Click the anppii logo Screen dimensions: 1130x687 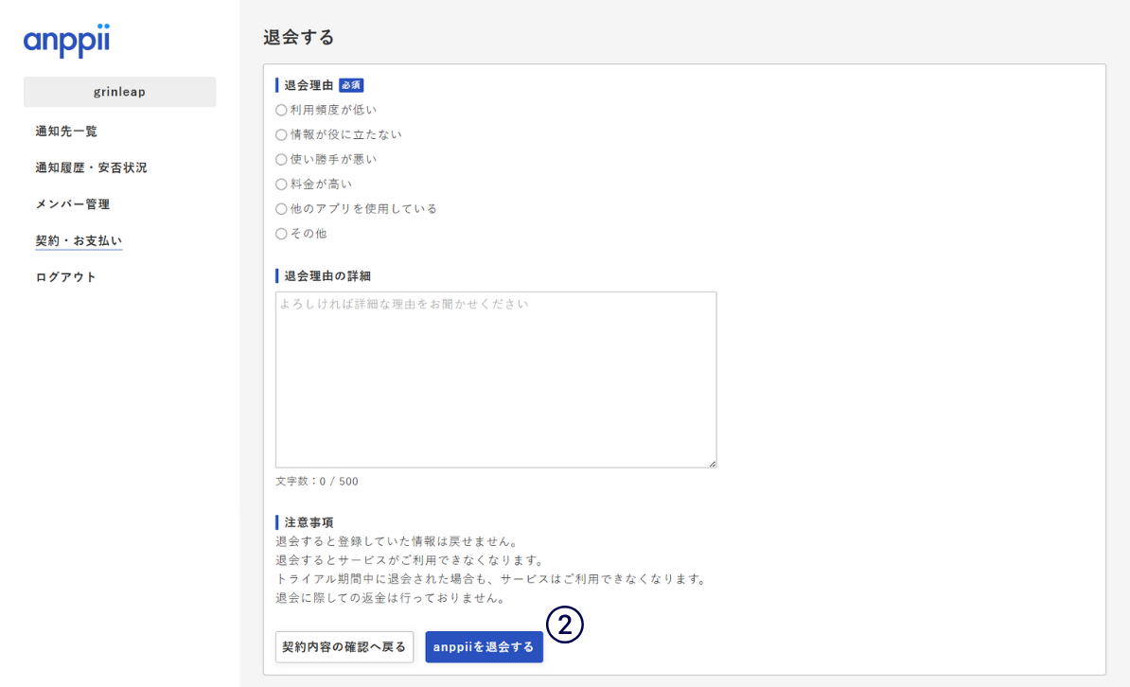[67, 41]
